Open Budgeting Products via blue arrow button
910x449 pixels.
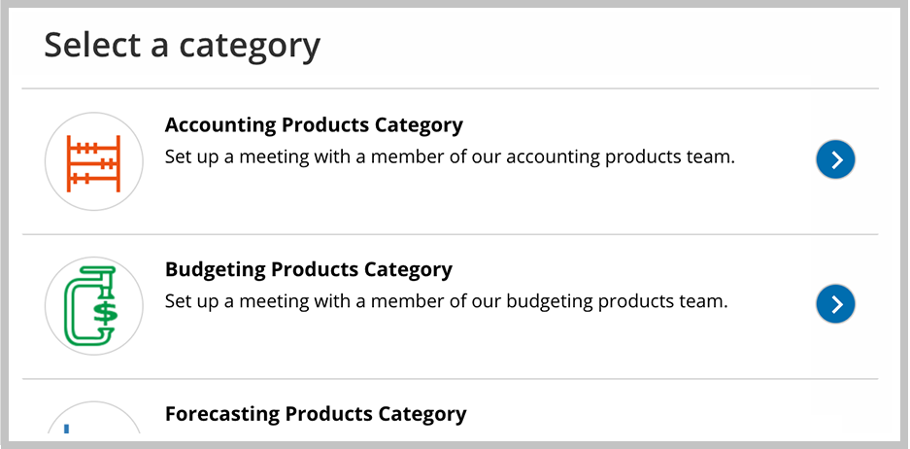835,304
